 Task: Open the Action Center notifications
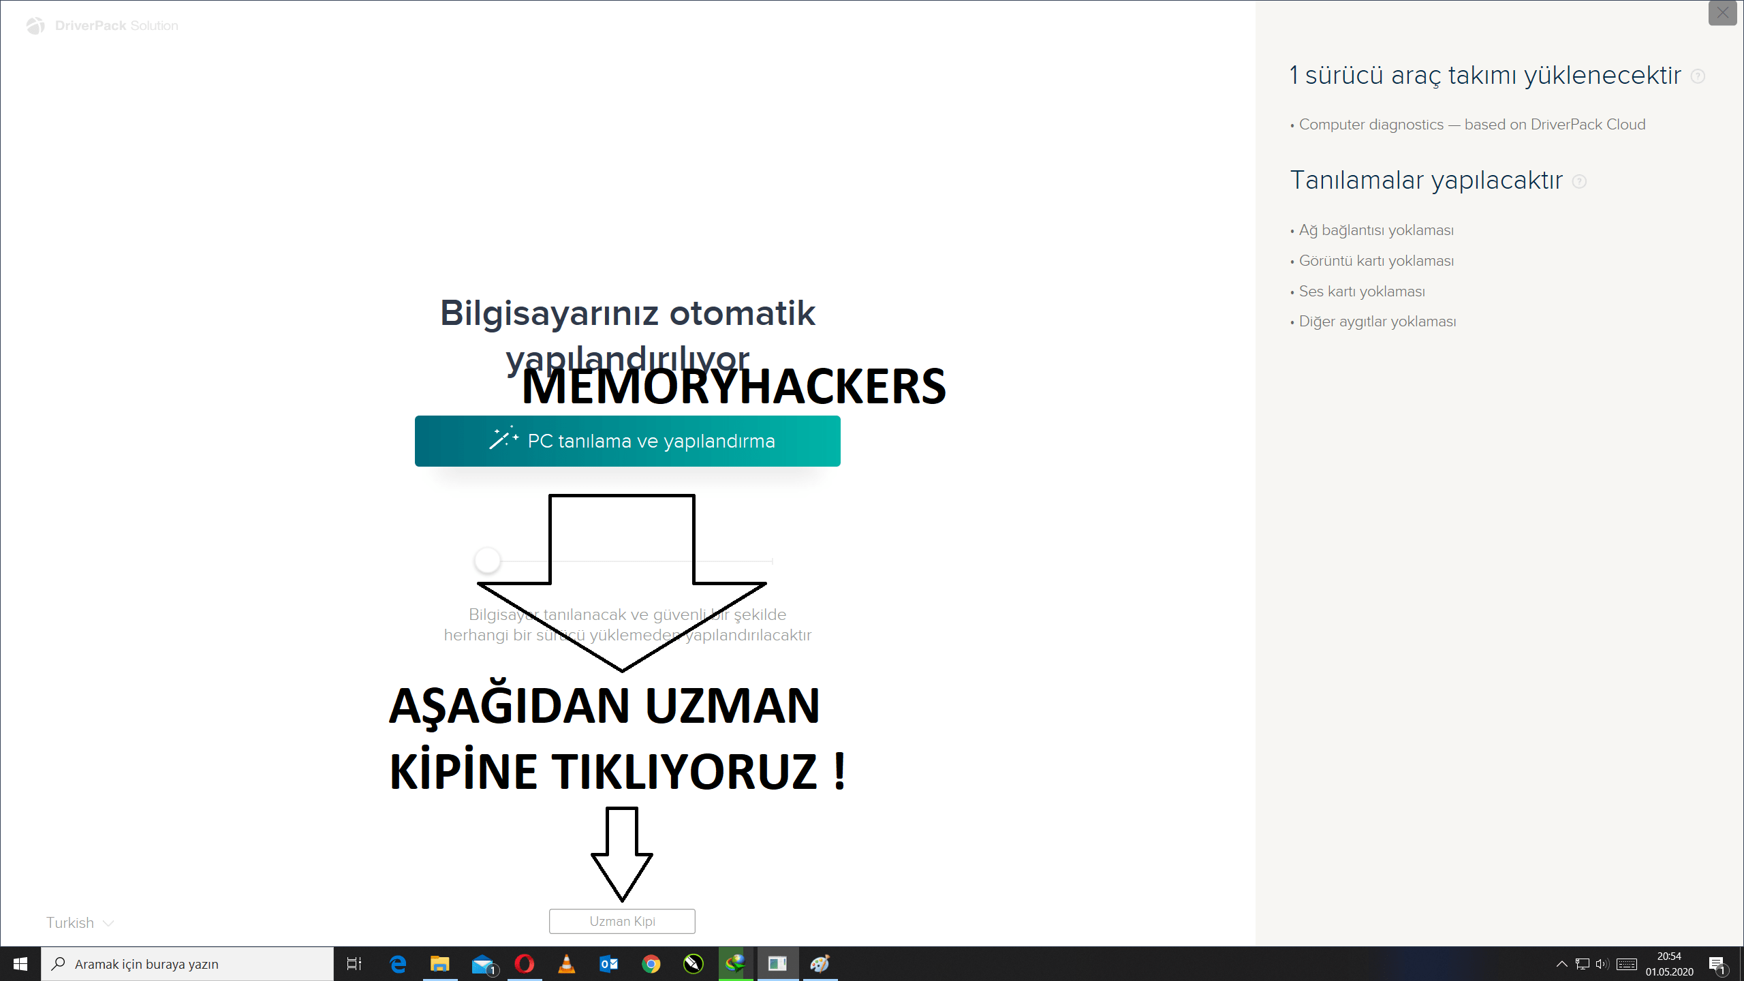pyautogui.click(x=1718, y=964)
